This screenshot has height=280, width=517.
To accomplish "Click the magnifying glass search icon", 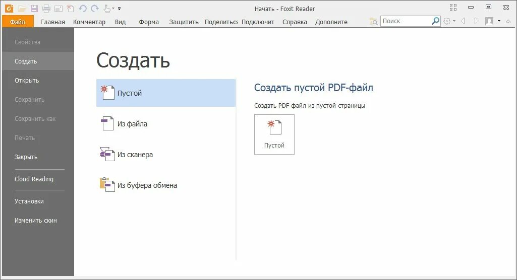I will coord(436,21).
